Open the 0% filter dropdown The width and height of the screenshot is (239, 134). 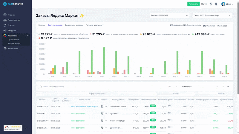pos(173,87)
